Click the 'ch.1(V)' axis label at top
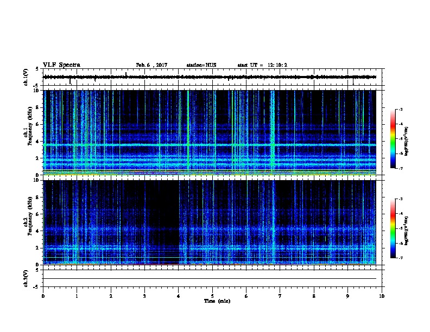This screenshot has height=332, width=430. 26,77
